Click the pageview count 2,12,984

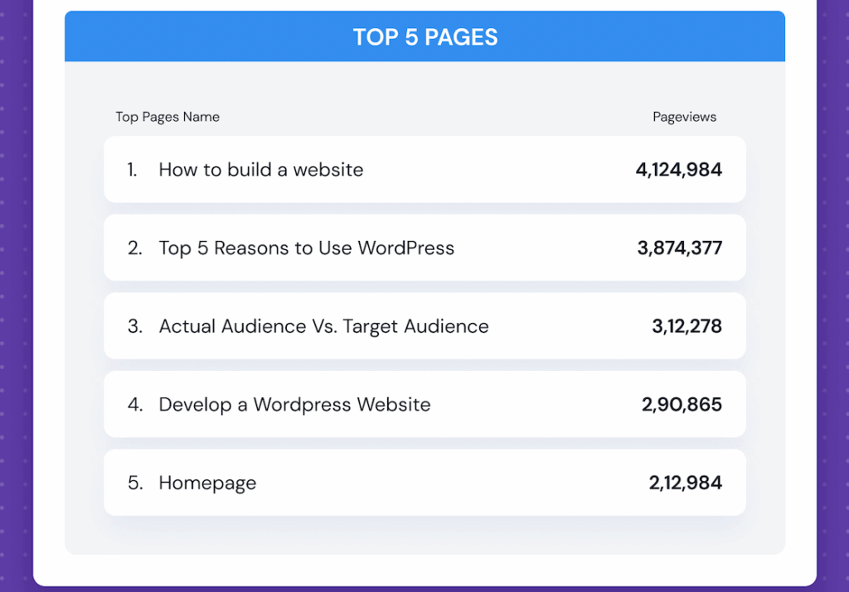click(x=686, y=482)
